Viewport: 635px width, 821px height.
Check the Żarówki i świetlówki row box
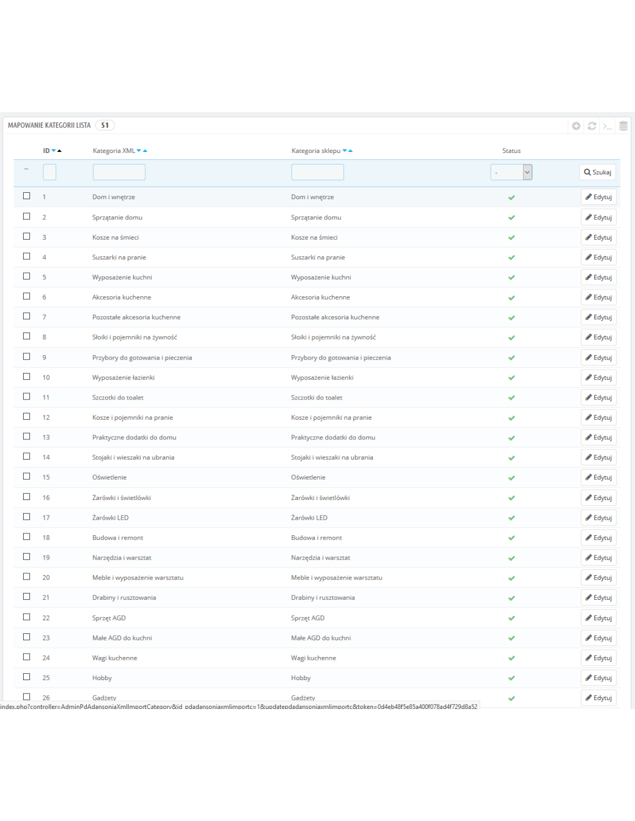tap(27, 497)
